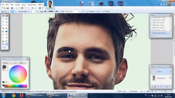Click the Save toolbar icon
This screenshot has width=175, height=98.
coord(8,8)
